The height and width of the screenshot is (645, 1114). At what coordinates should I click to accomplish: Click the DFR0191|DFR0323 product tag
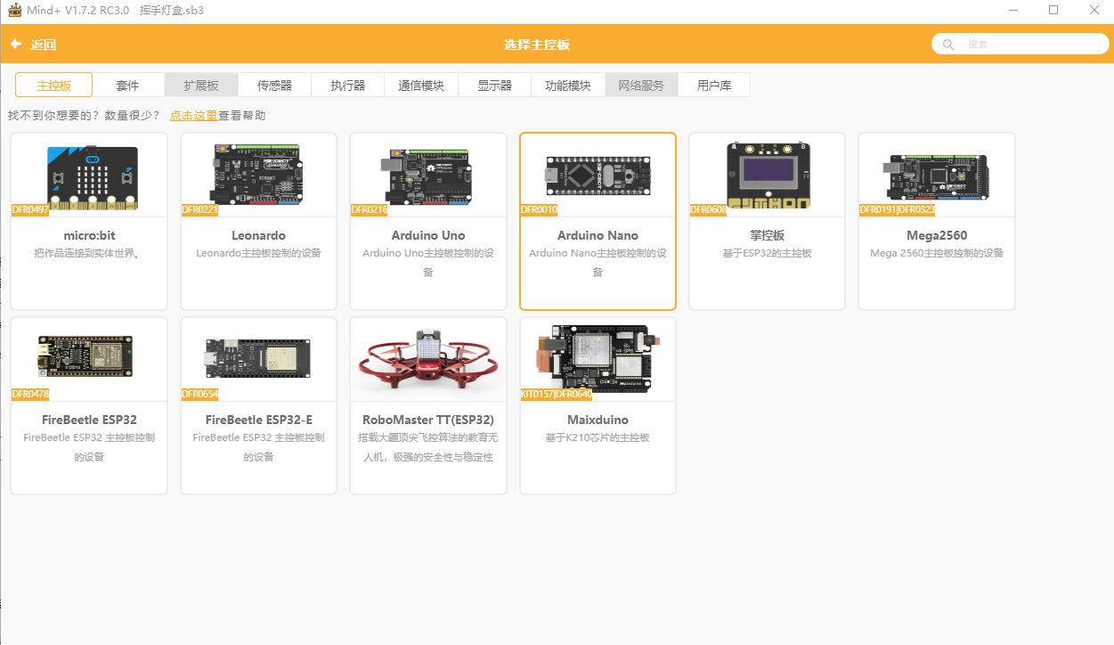point(897,210)
